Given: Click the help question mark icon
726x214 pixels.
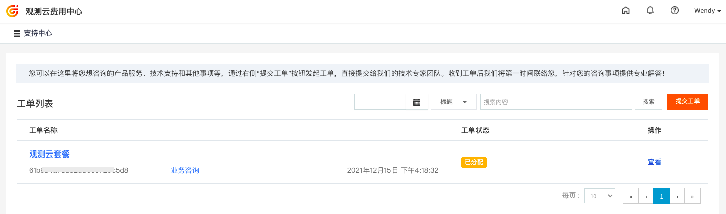Looking at the screenshot, I should tap(675, 11).
